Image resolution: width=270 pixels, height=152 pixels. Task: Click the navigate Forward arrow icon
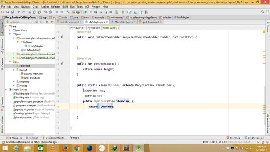coord(62,12)
